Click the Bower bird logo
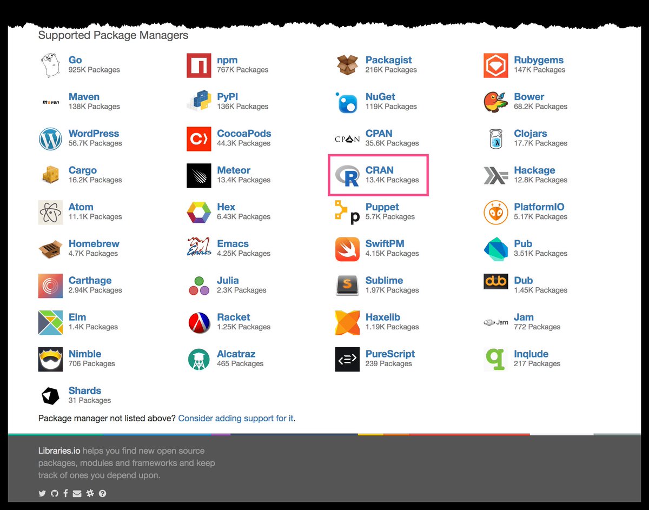 (495, 102)
